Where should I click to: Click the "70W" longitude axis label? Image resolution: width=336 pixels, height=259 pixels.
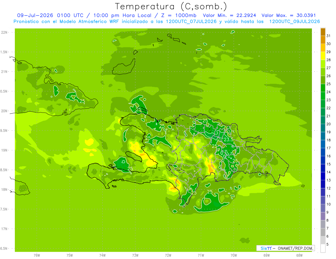tap(234, 255)
